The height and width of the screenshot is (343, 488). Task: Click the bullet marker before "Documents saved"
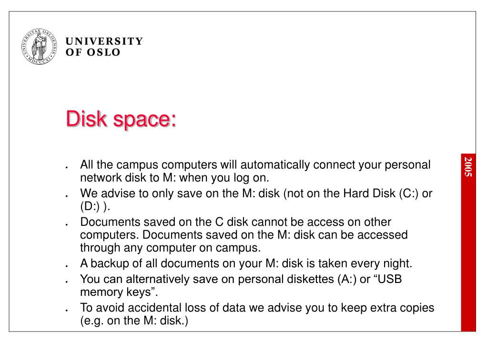67,224
